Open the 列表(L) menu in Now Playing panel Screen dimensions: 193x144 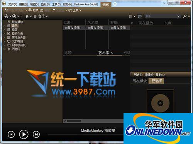(138, 75)
